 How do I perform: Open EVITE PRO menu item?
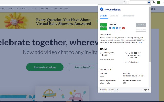pos(45,9)
